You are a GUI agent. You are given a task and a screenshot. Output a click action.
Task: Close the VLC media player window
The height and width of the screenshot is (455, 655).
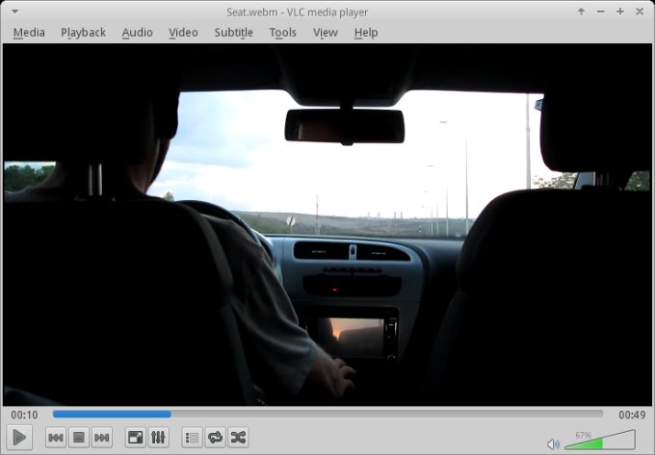pos(640,12)
